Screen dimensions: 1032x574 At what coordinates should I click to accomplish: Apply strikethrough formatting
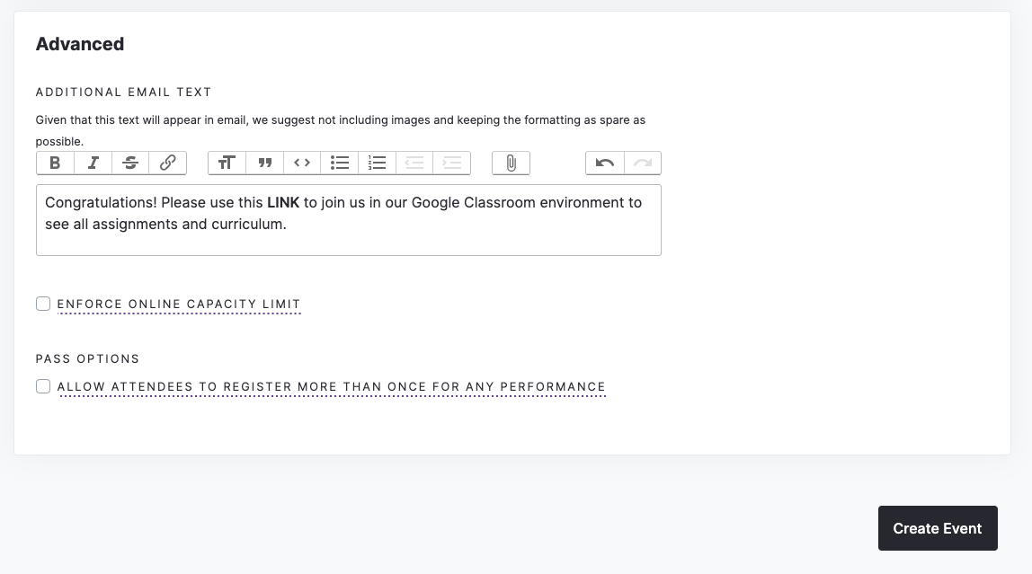point(130,163)
